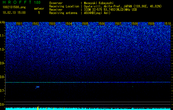Viewport: 173px width, 110px height.
Task: Click the Receiving Location field label
Action: [64, 6]
